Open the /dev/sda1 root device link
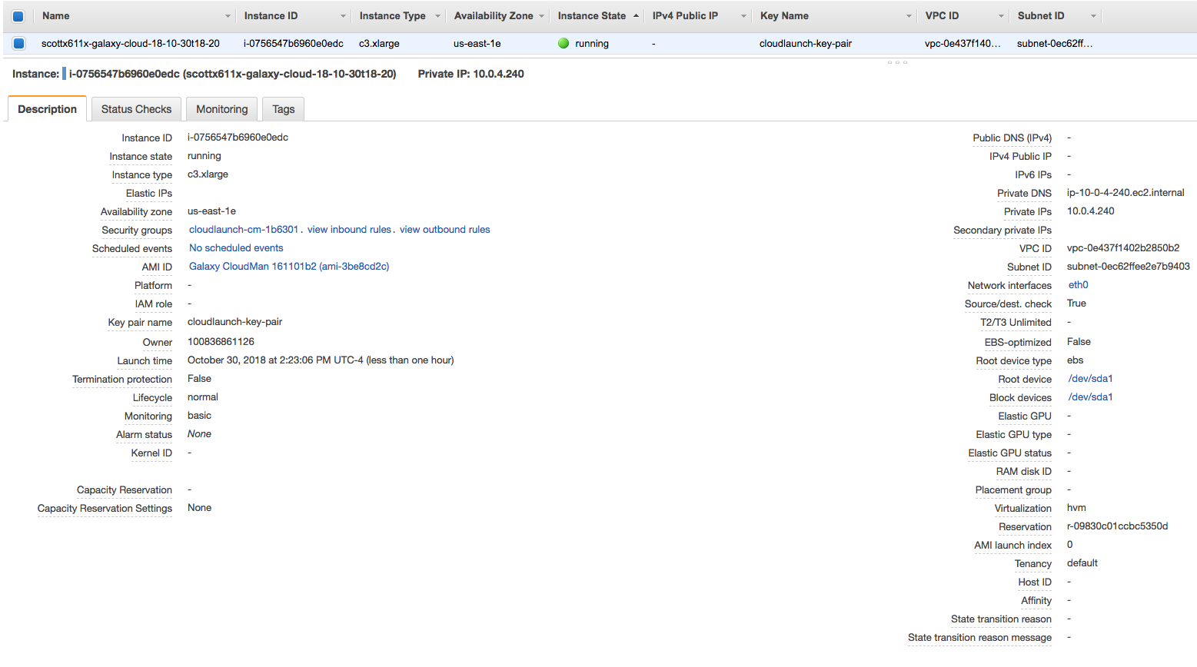The image size is (1197, 667). point(1090,378)
